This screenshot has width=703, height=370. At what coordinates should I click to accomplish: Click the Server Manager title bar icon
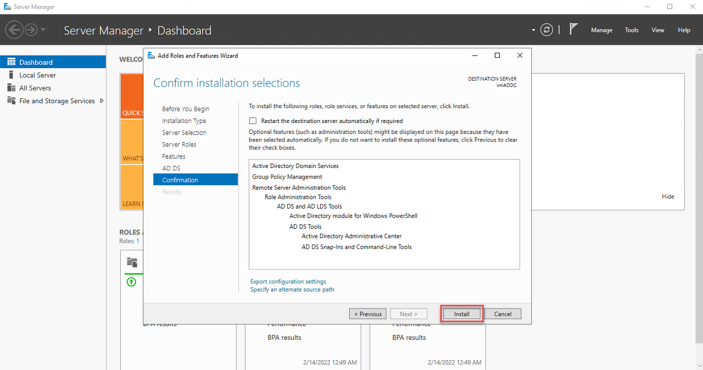7,7
